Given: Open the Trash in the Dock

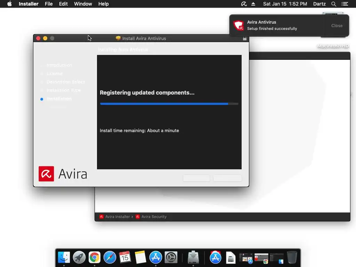Looking at the screenshot, I should [292, 258].
